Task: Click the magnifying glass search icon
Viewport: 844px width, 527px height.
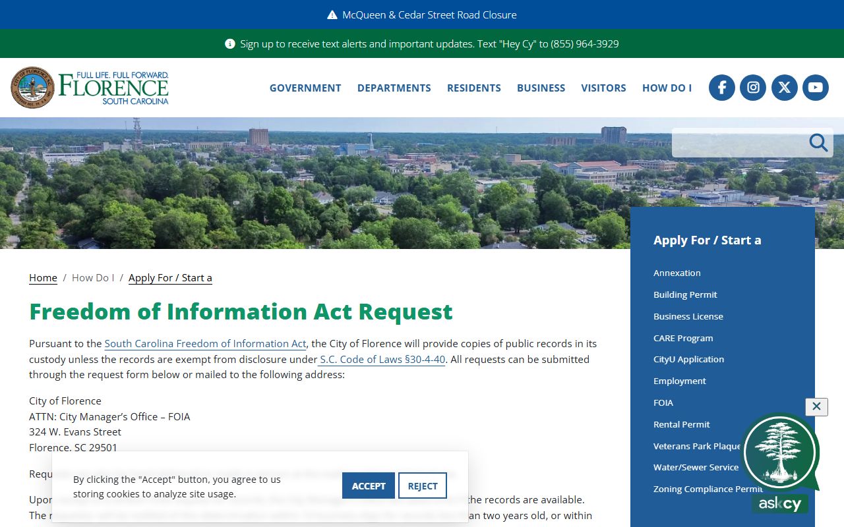Action: (x=818, y=142)
